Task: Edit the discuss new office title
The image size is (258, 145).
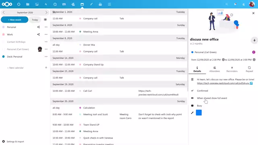Action: coord(204,39)
